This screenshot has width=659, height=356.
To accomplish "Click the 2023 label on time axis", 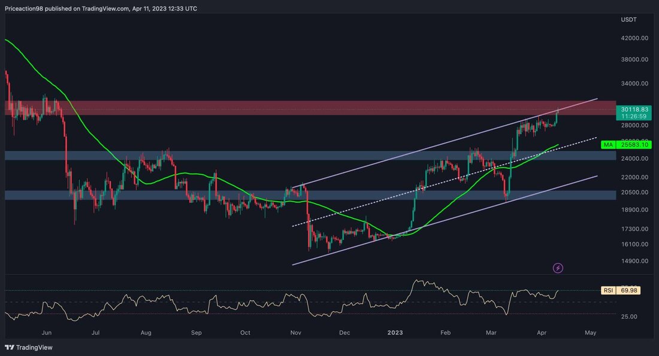I will point(395,333).
